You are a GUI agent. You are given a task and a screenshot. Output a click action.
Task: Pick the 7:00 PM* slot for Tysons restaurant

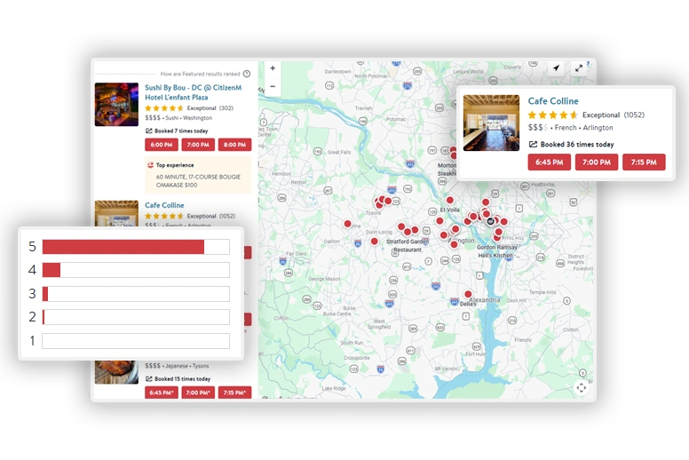[198, 393]
